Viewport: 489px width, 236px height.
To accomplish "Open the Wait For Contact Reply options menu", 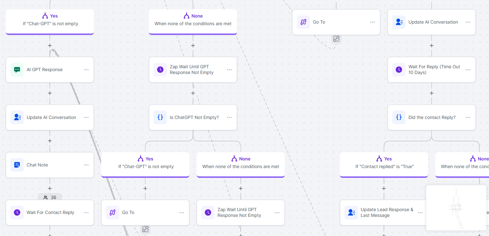I will click(86, 213).
